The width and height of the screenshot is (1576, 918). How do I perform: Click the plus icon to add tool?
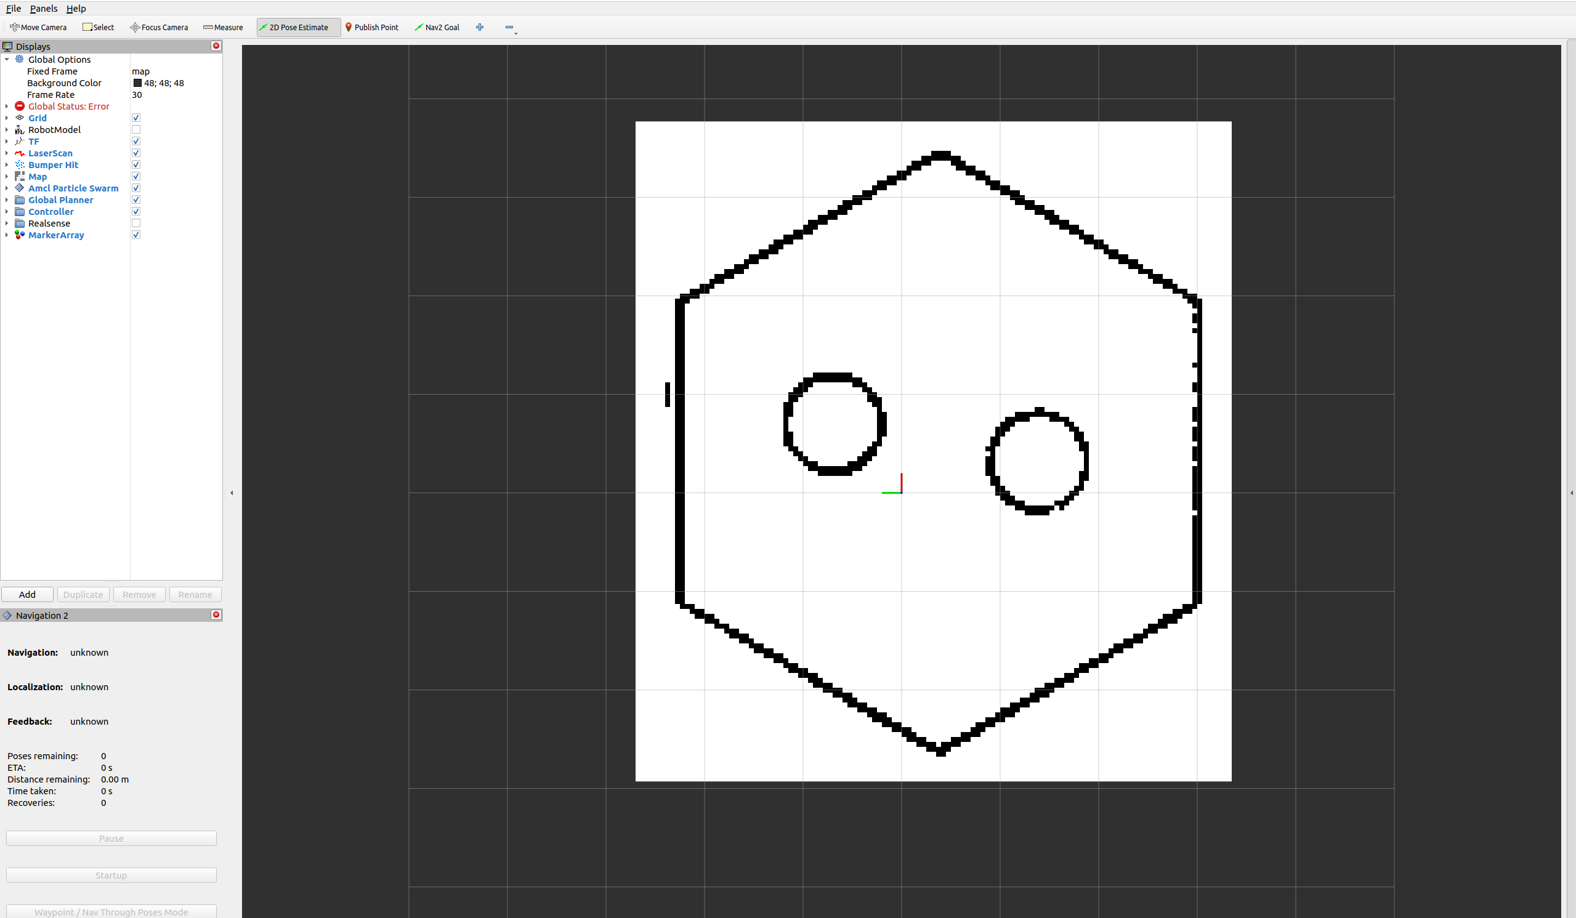[480, 28]
